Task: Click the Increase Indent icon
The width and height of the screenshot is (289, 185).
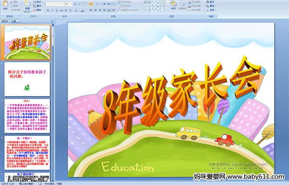Action: pos(109,4)
